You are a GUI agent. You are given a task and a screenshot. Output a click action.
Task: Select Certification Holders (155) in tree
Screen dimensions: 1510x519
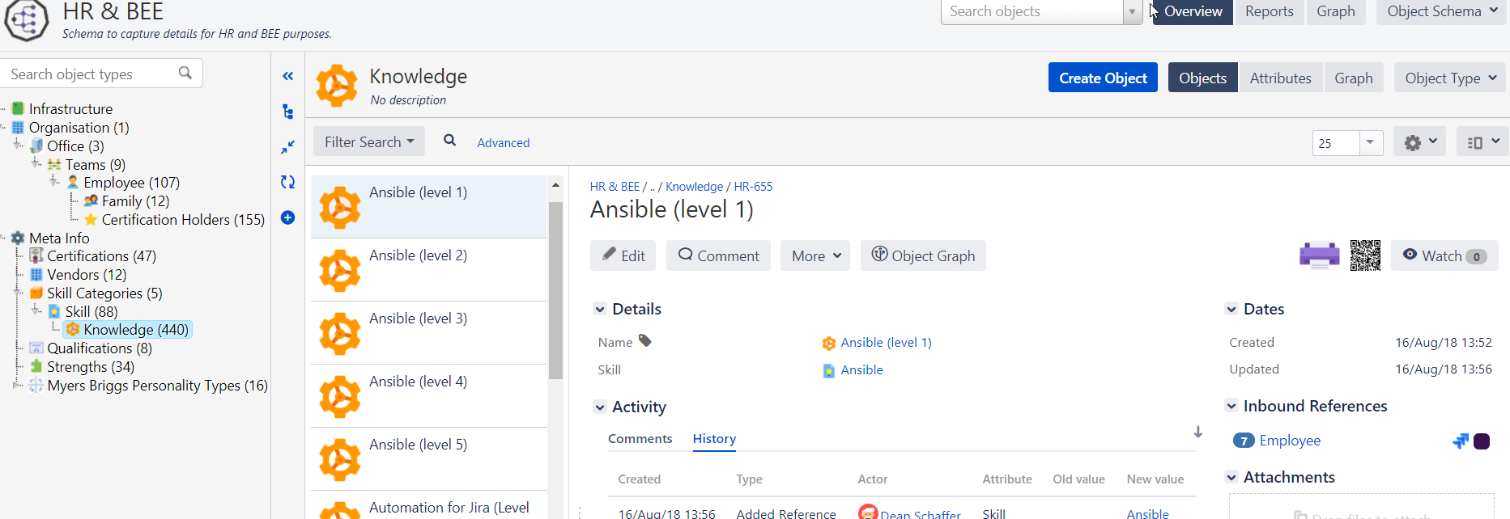pos(183,220)
